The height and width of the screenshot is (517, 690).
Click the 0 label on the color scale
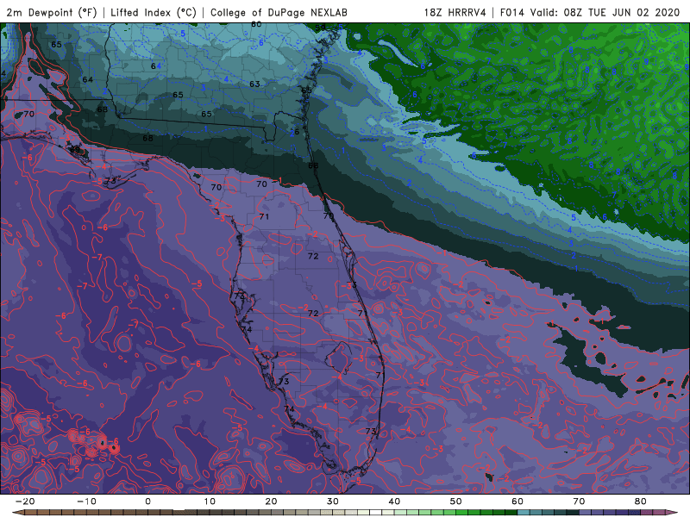pos(147,501)
